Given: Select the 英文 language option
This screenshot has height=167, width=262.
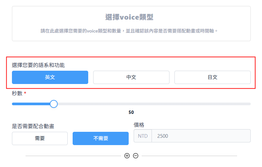Looking at the screenshot, I should (x=50, y=77).
